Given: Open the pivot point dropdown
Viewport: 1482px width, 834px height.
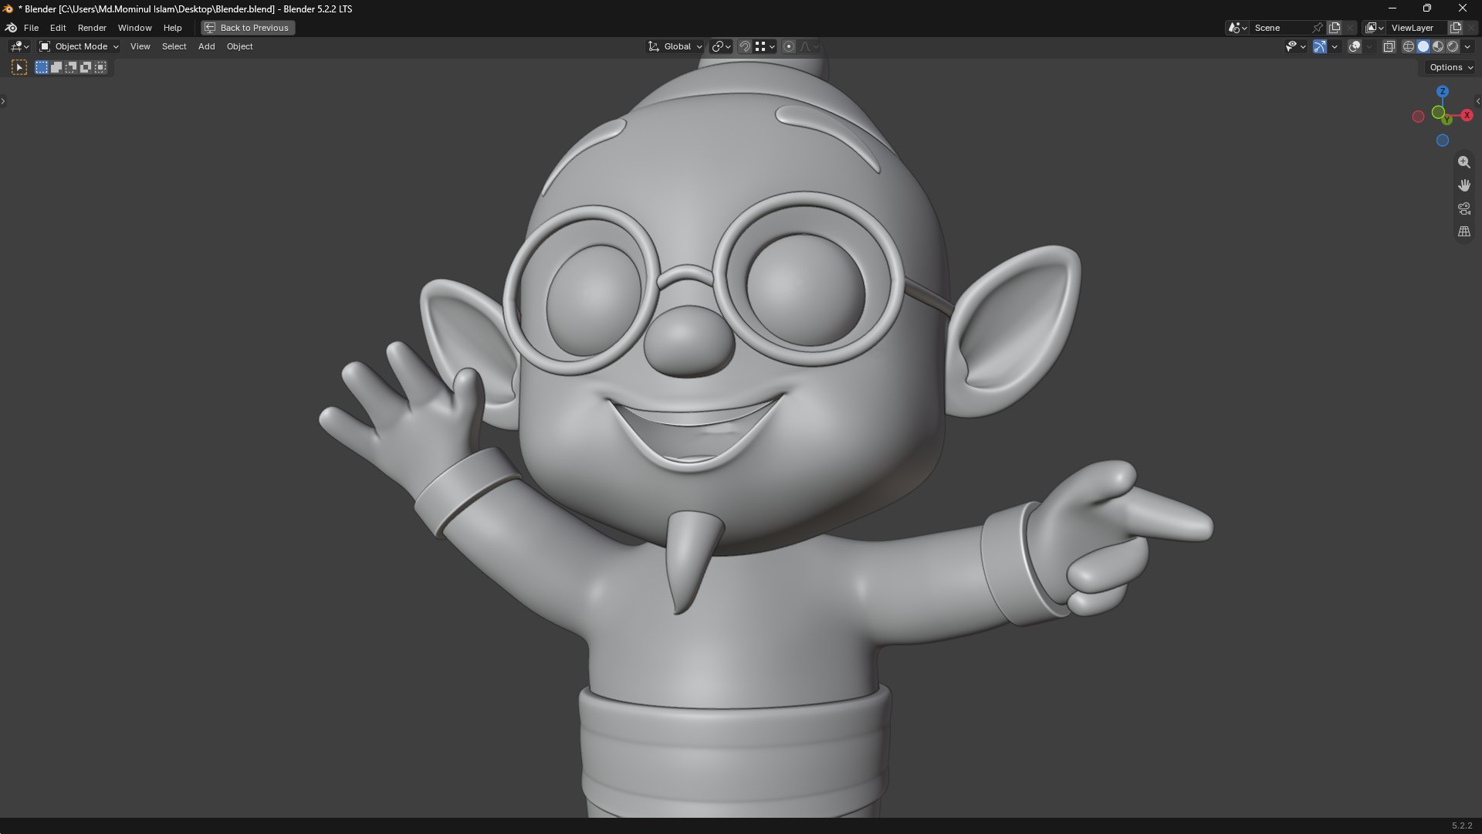Looking at the screenshot, I should (x=721, y=47).
